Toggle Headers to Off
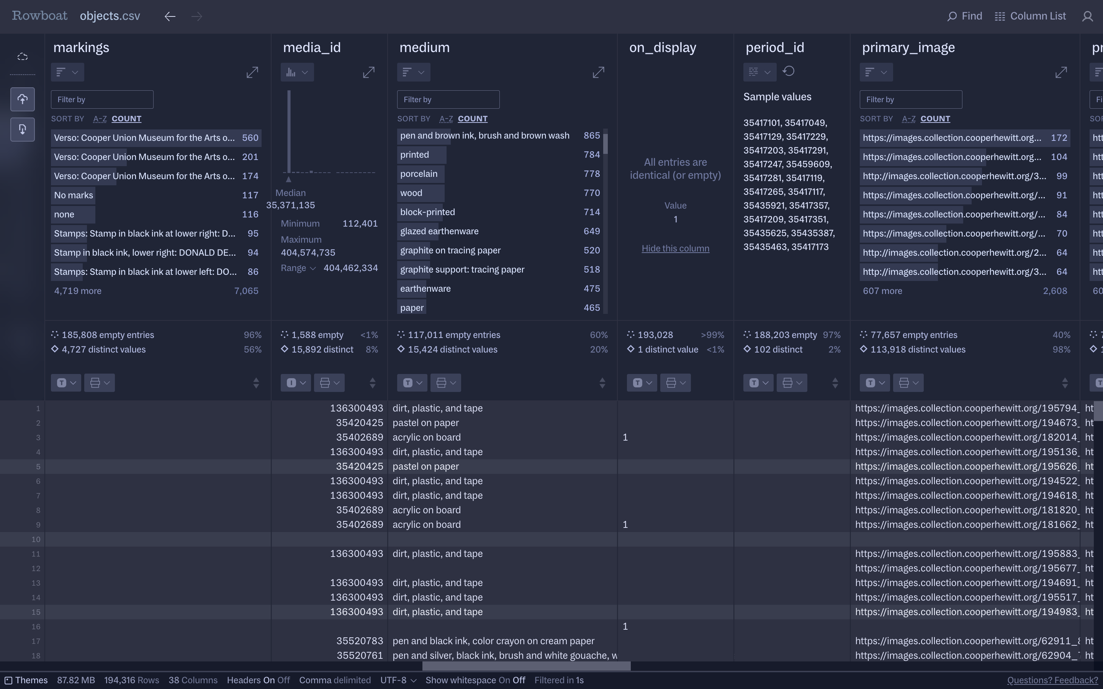 tap(283, 680)
